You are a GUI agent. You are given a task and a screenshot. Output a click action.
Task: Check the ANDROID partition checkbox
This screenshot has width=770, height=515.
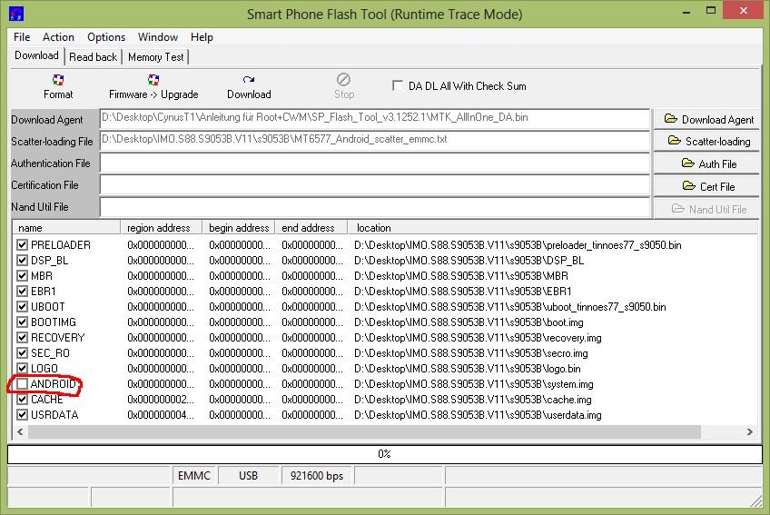coord(22,384)
